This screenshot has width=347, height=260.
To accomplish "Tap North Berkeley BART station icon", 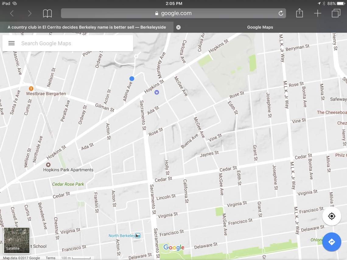I will pos(138,236).
